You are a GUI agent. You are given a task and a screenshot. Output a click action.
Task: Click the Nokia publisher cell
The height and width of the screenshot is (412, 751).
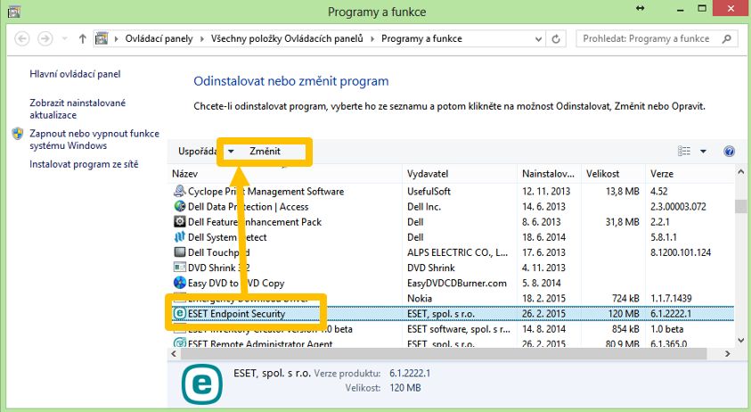pos(420,299)
